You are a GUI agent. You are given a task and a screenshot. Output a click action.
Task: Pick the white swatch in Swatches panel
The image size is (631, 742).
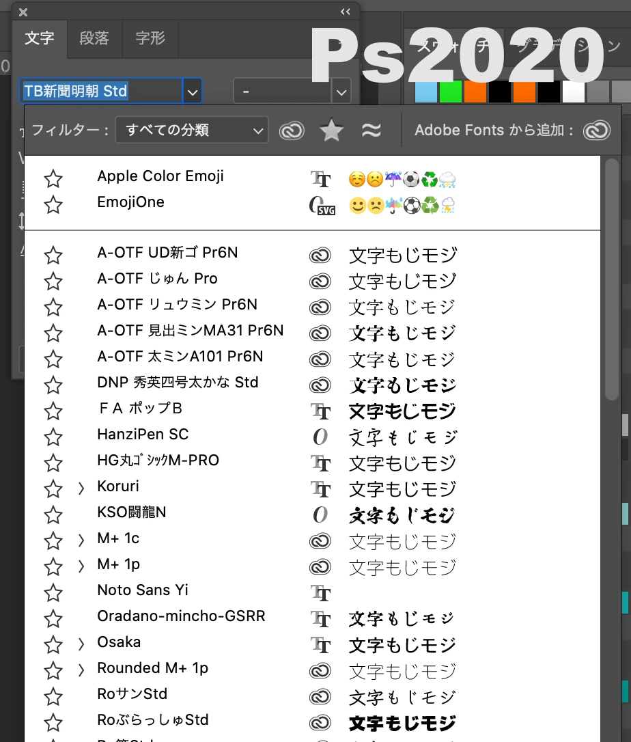573,92
